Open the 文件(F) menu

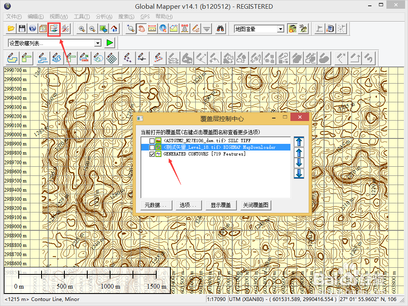click(14, 16)
